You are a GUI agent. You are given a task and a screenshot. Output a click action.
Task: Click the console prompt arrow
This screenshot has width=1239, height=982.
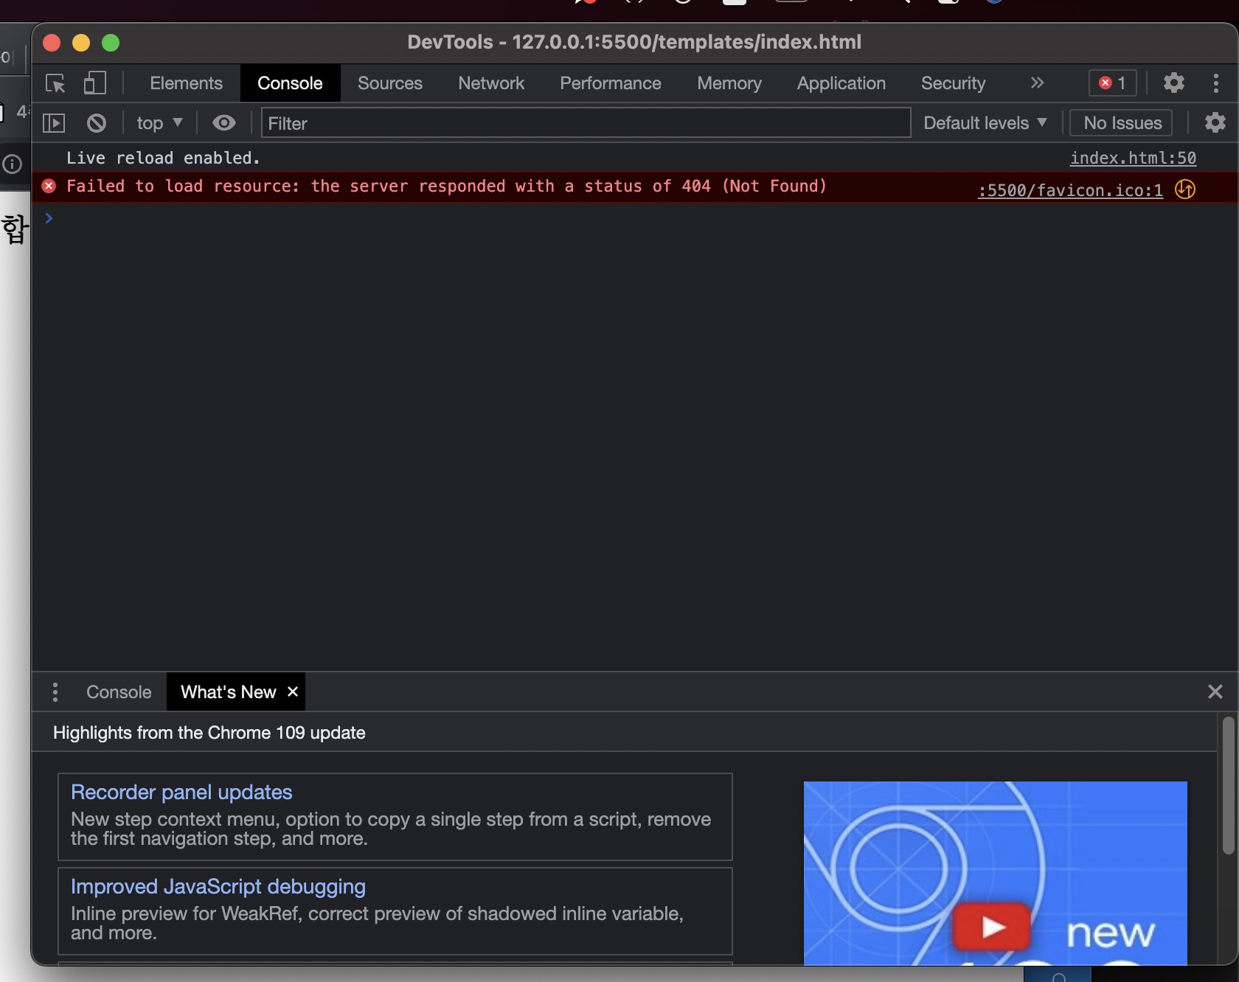pyautogui.click(x=49, y=218)
